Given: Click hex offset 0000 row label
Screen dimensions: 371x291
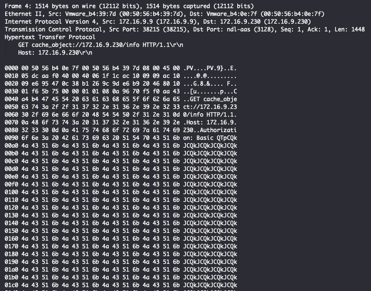Looking at the screenshot, I should (11, 68).
